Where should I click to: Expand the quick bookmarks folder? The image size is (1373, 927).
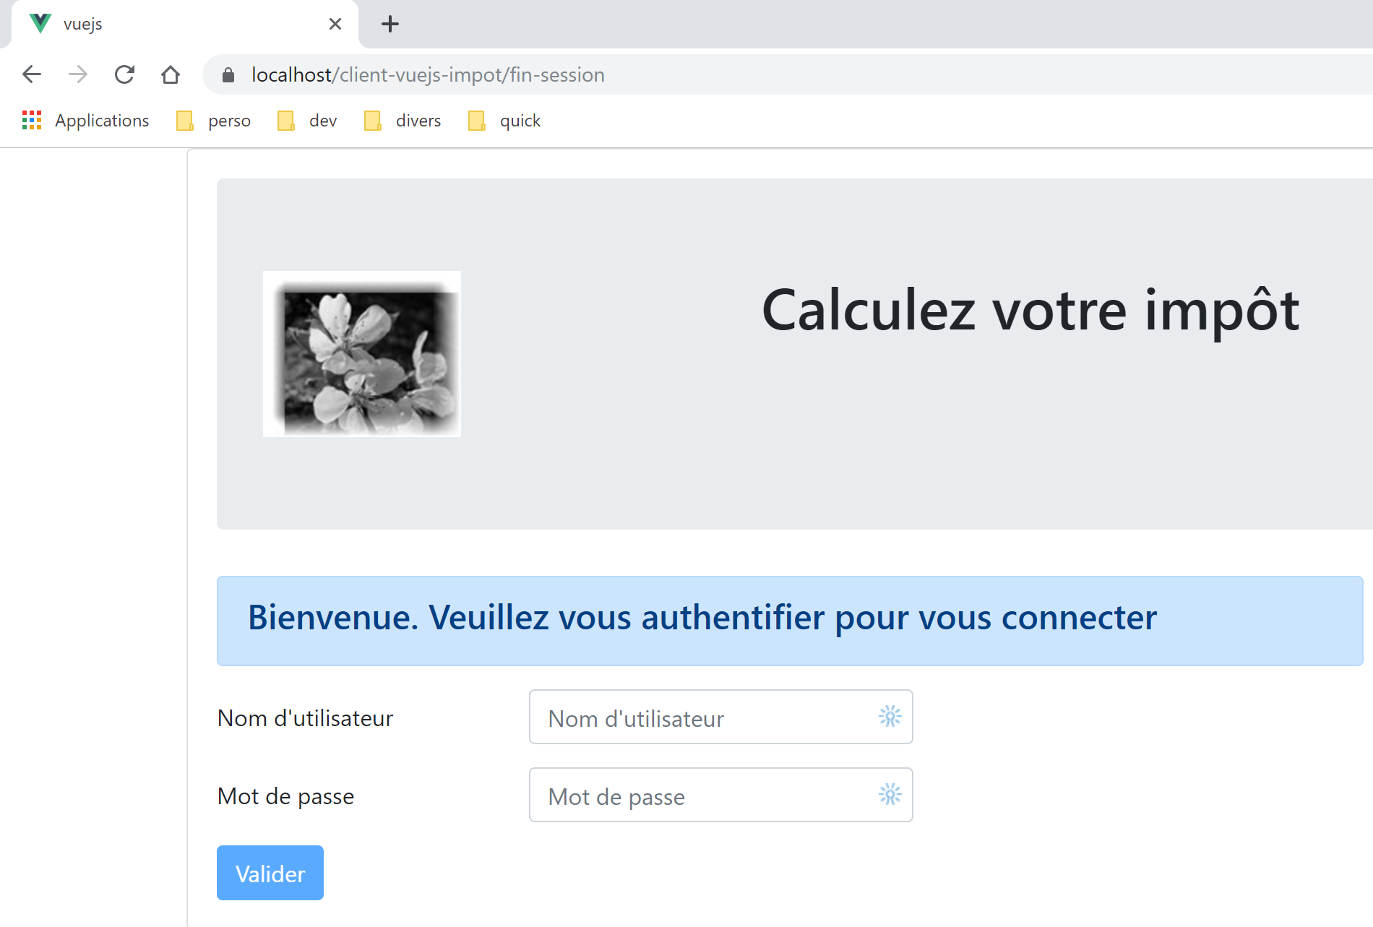[505, 121]
